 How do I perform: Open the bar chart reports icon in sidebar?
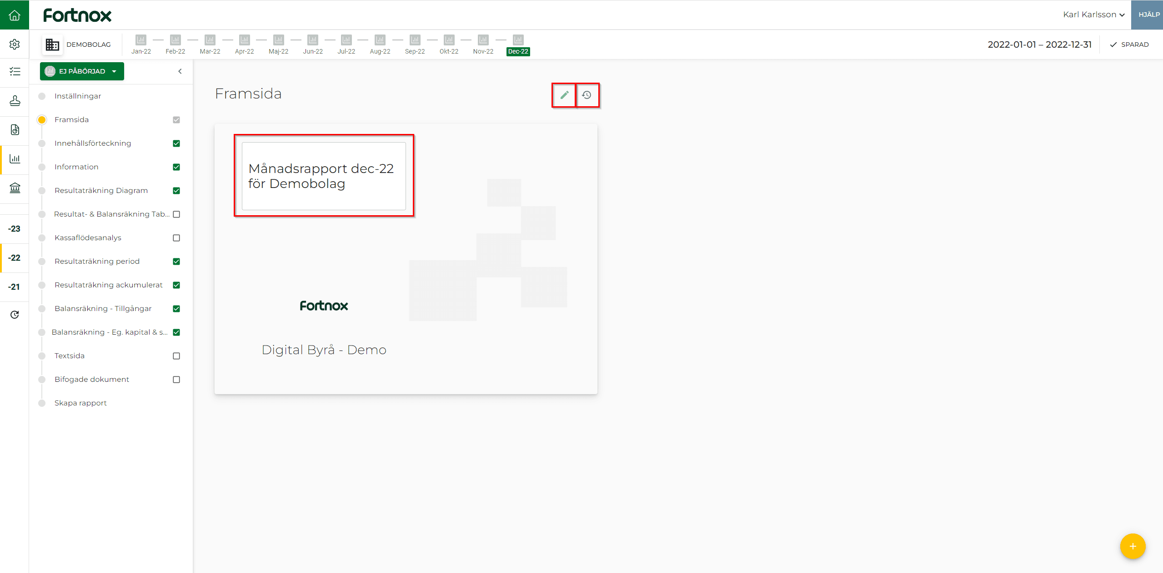click(x=15, y=159)
